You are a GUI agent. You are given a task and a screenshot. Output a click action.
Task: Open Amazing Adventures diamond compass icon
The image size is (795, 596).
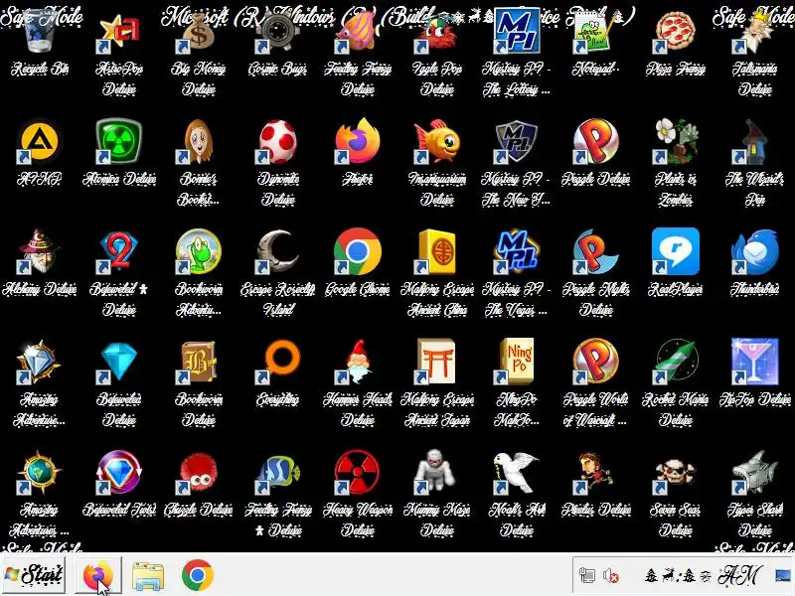coord(40,362)
